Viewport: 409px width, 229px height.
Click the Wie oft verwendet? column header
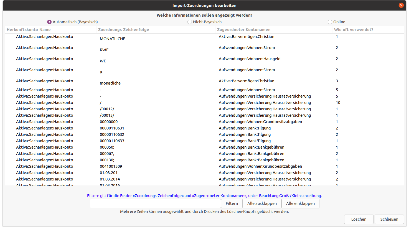pos(354,30)
